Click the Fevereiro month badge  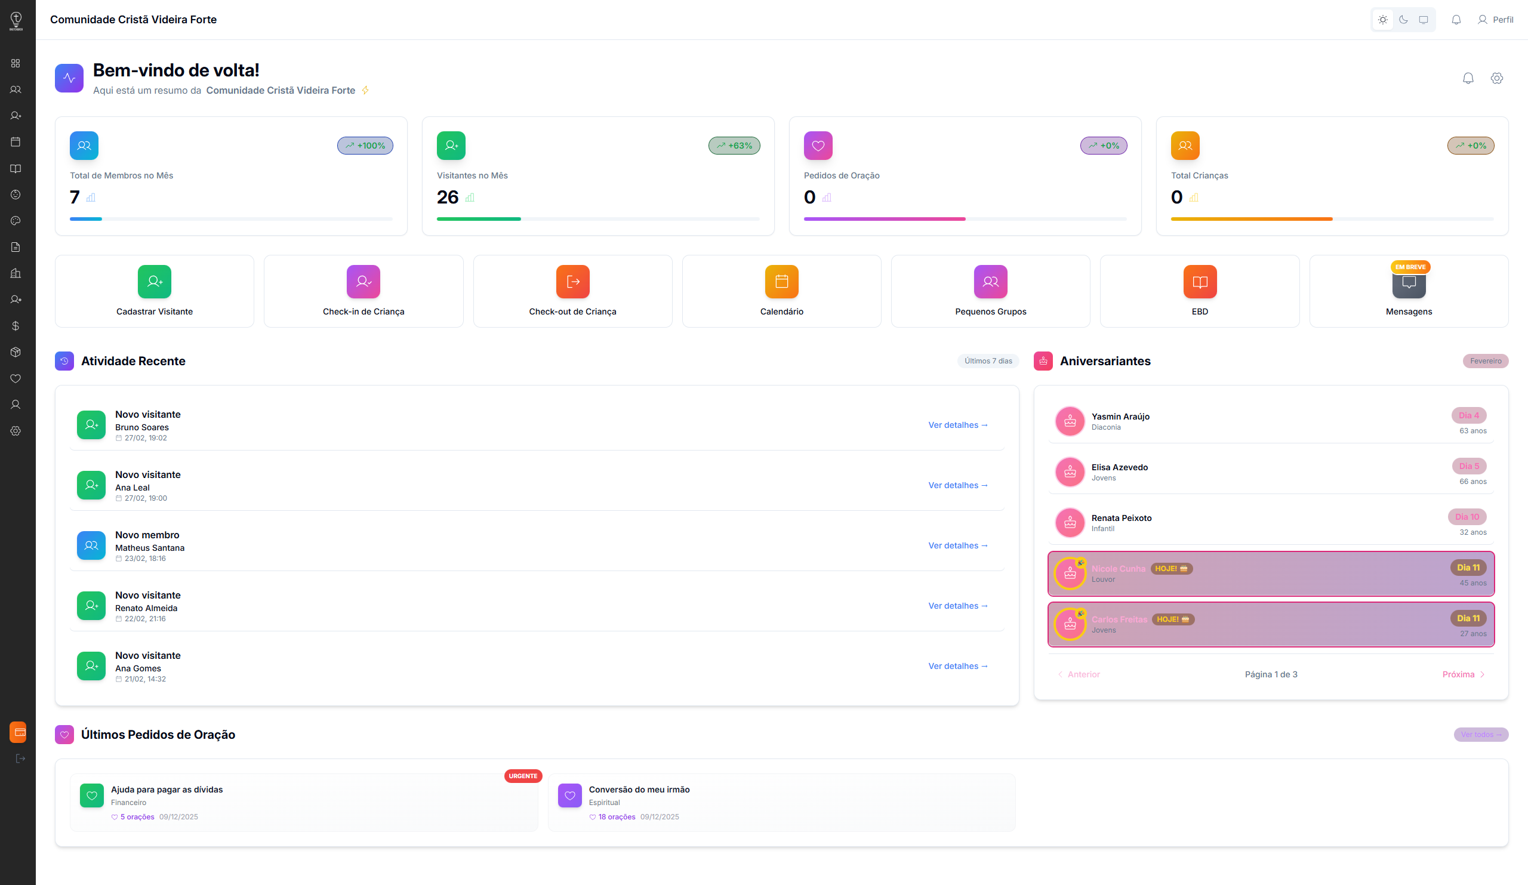tap(1486, 360)
